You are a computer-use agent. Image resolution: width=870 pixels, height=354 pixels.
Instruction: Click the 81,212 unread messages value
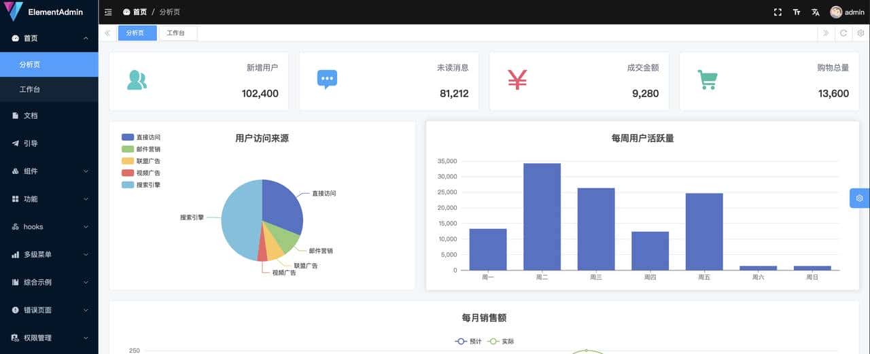click(x=454, y=94)
